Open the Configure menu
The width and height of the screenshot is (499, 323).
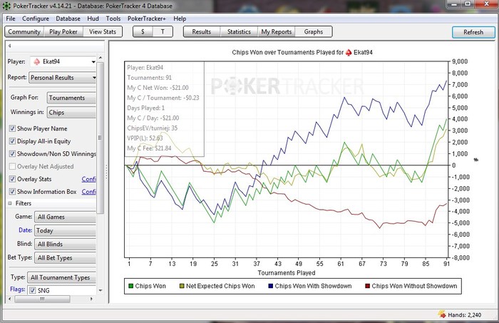click(x=36, y=19)
